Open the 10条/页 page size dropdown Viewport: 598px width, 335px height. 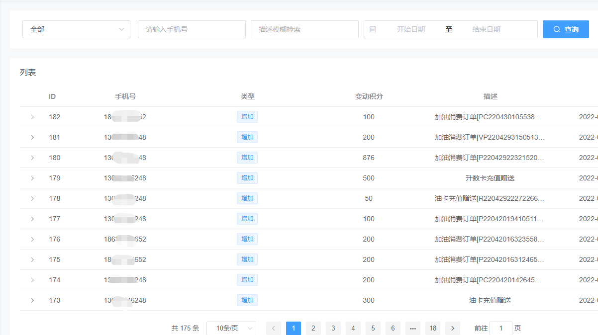point(231,328)
